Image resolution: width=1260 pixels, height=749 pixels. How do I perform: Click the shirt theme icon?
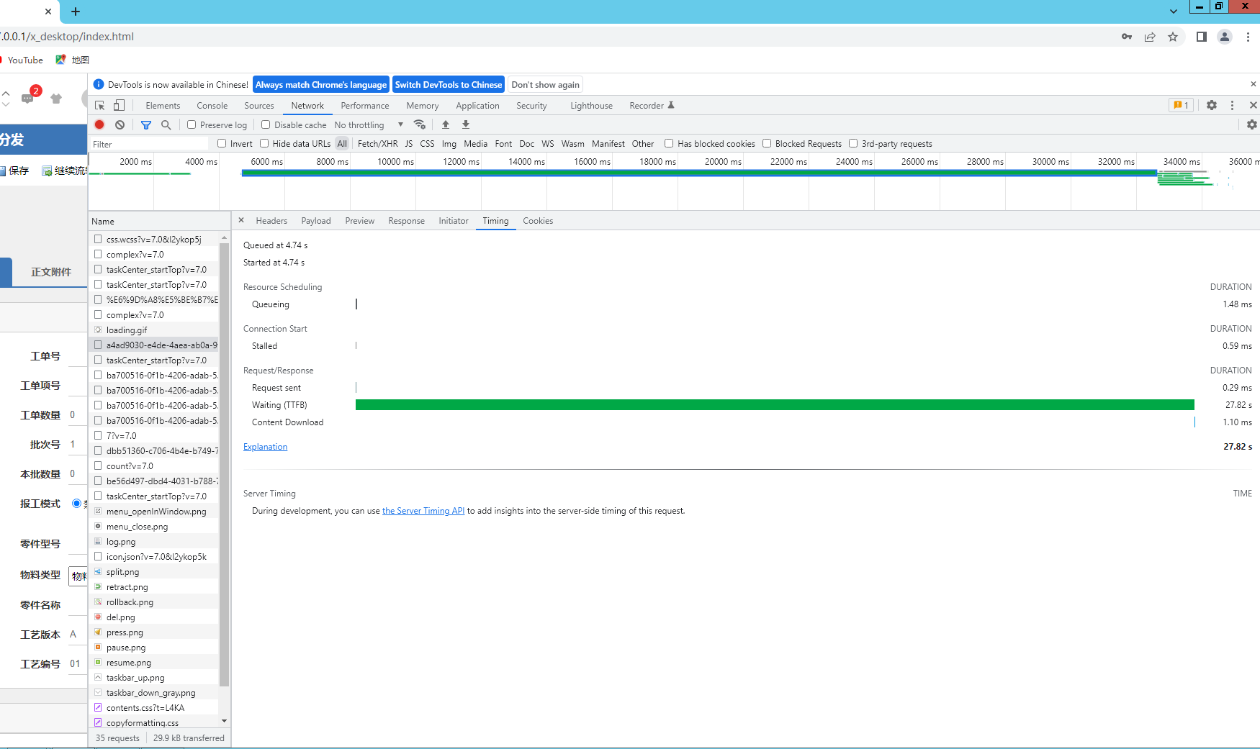[56, 99]
